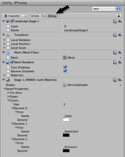
Task: Click the Colors Size value 3
Action: click(64, 104)
